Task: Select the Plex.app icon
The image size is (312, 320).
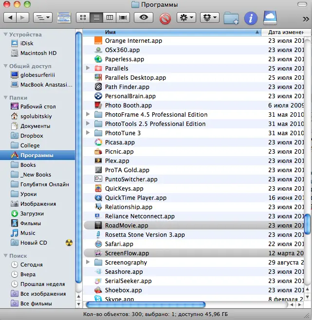Action: click(x=98, y=160)
